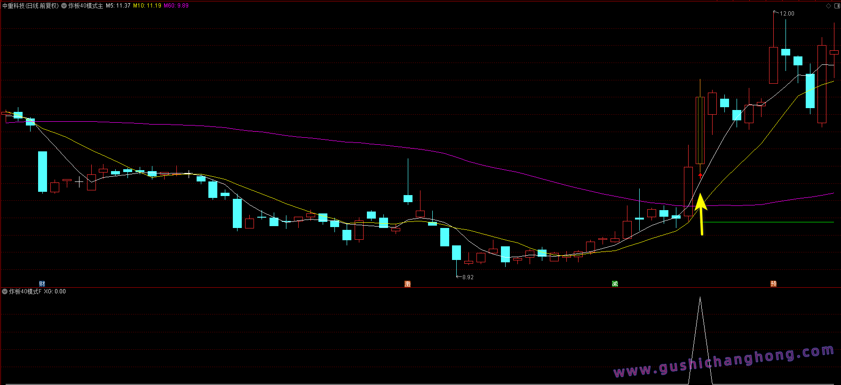841x385 pixels.
Task: Click the diamond icon in top-right corner
Action: point(828,6)
